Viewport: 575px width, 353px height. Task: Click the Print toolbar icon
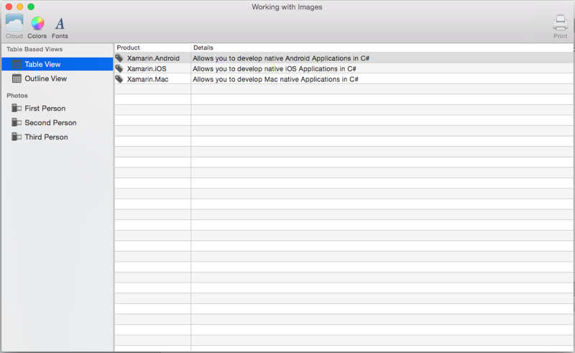[x=560, y=23]
